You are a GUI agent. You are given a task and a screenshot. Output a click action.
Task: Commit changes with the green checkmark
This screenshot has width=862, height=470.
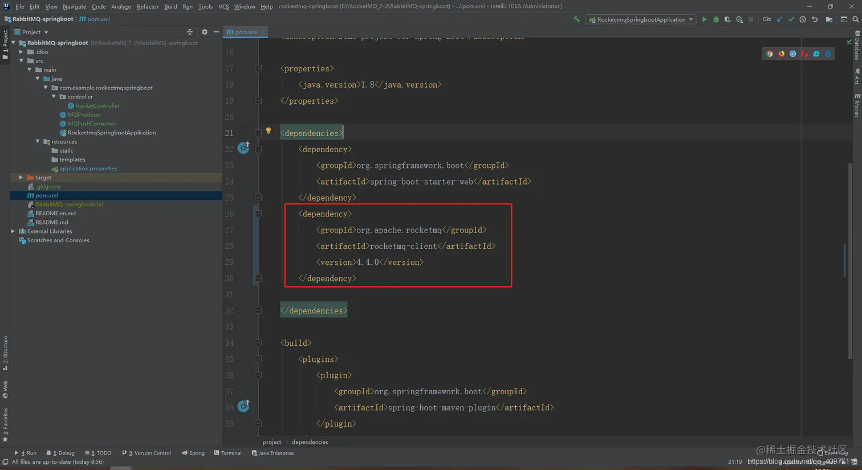[791, 19]
